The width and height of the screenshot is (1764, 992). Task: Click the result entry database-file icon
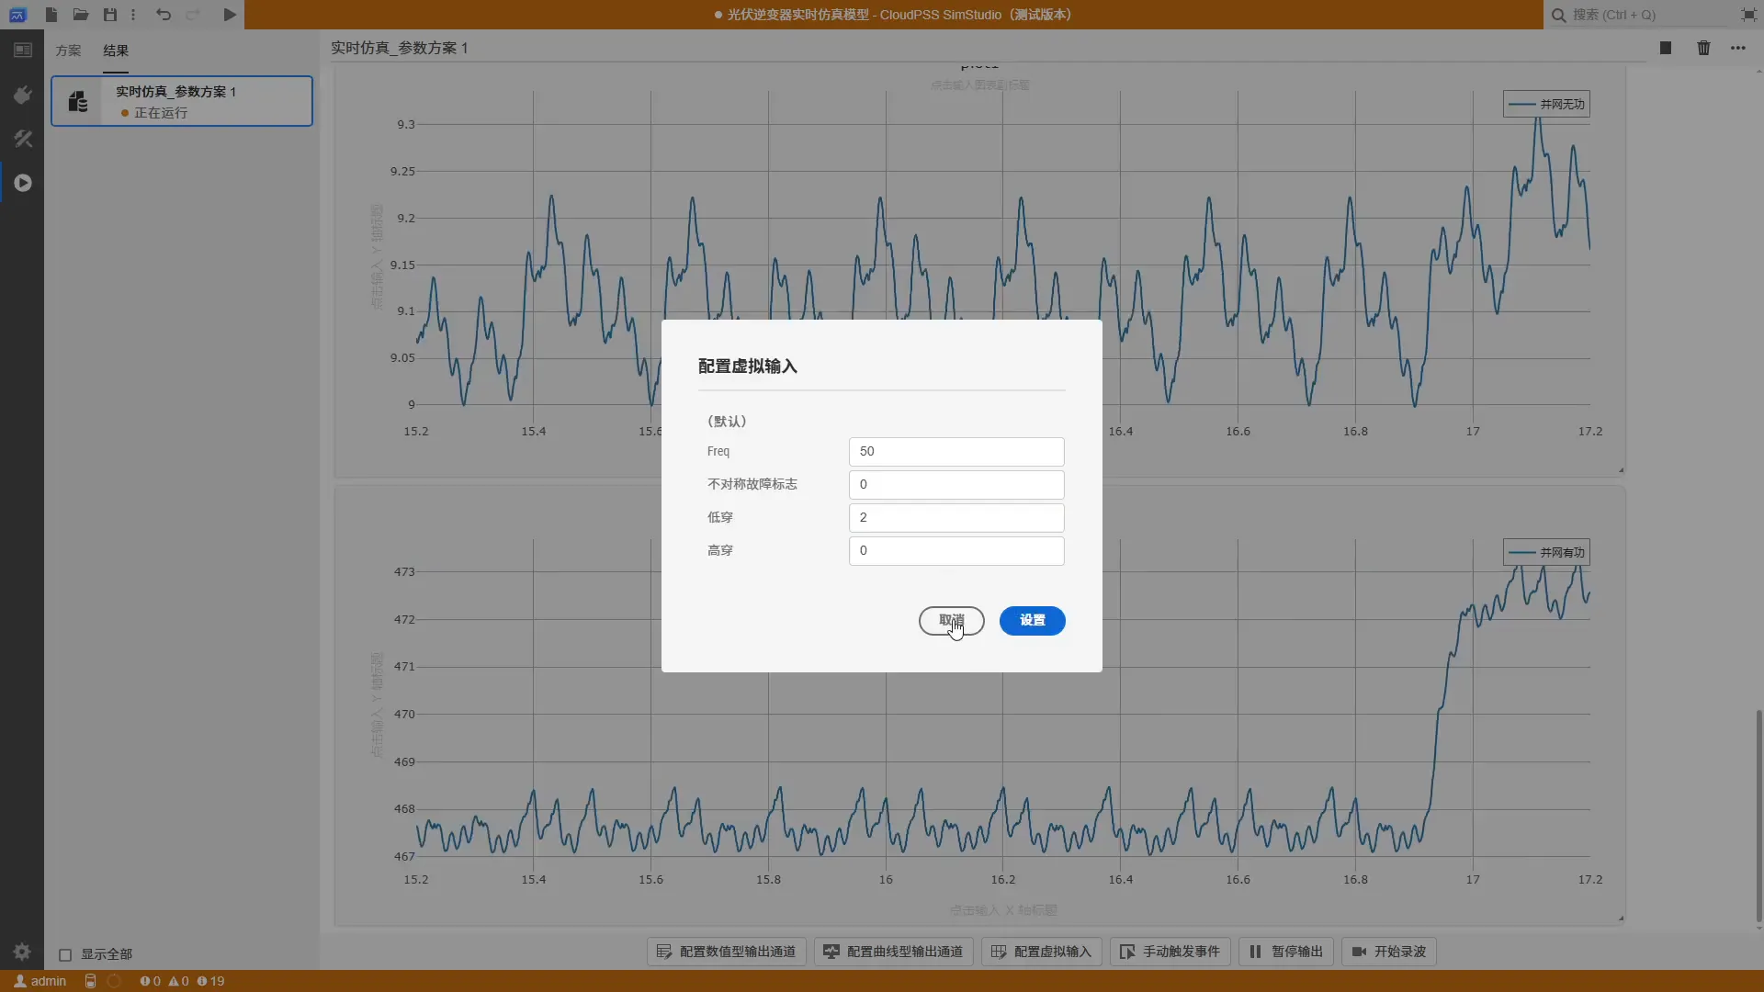(78, 101)
